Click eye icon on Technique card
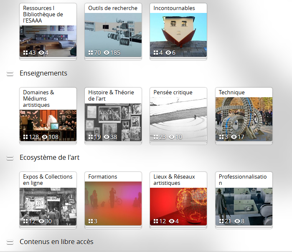Image resolution: width=292 pixels, height=252 pixels. point(234,137)
